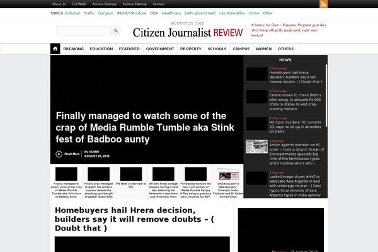
Task: Open the Government tab
Action: (x=160, y=49)
